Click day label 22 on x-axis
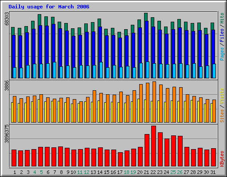 [153, 172]
